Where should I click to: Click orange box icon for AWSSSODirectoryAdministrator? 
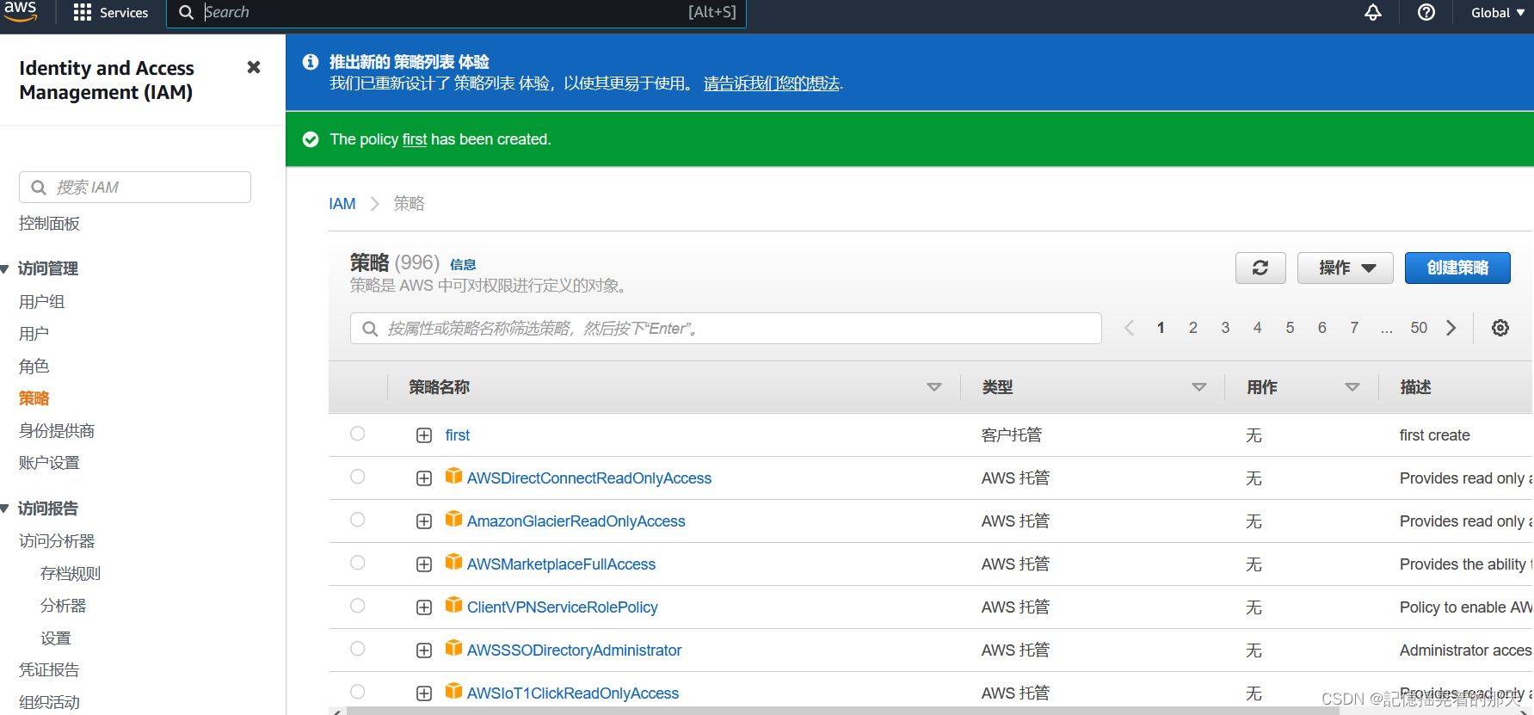(453, 648)
